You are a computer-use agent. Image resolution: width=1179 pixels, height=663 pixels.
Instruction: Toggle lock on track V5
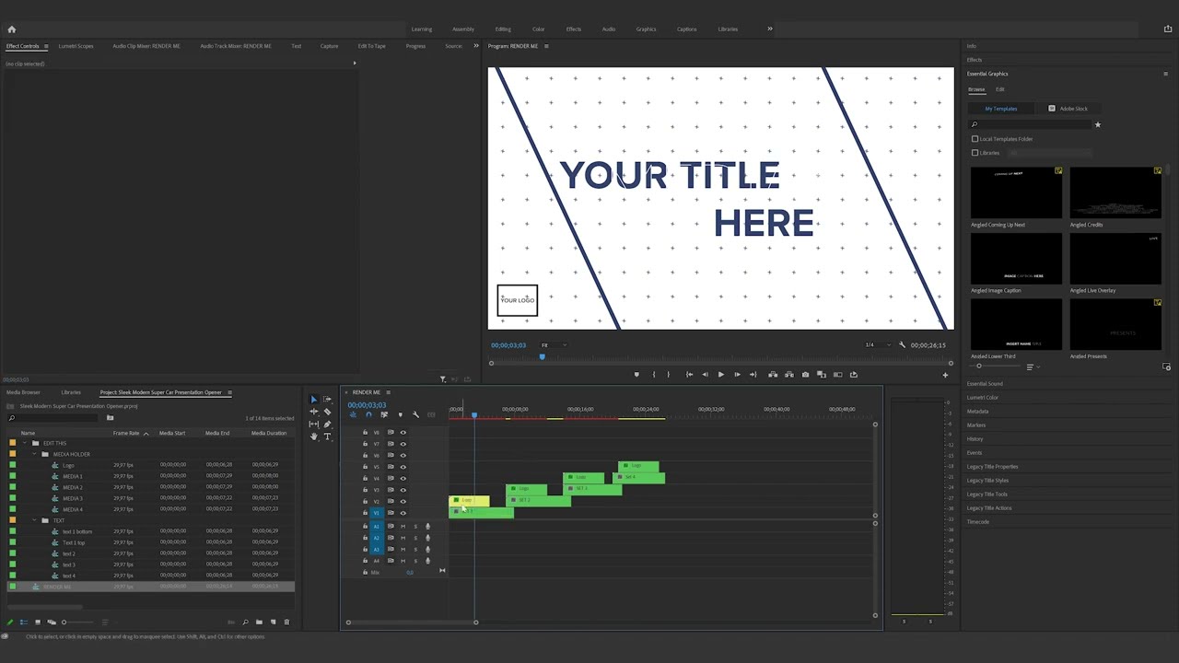tap(365, 467)
